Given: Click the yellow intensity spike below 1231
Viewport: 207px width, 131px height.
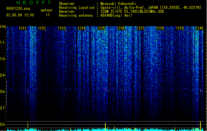Looking at the screenshot, I should 28,126.
